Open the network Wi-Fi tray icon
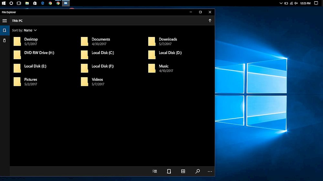 (x=291, y=3)
